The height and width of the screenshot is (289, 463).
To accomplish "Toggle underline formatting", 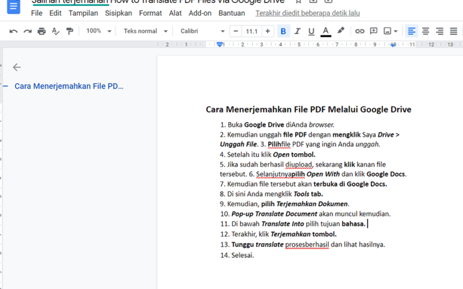I will tap(311, 31).
